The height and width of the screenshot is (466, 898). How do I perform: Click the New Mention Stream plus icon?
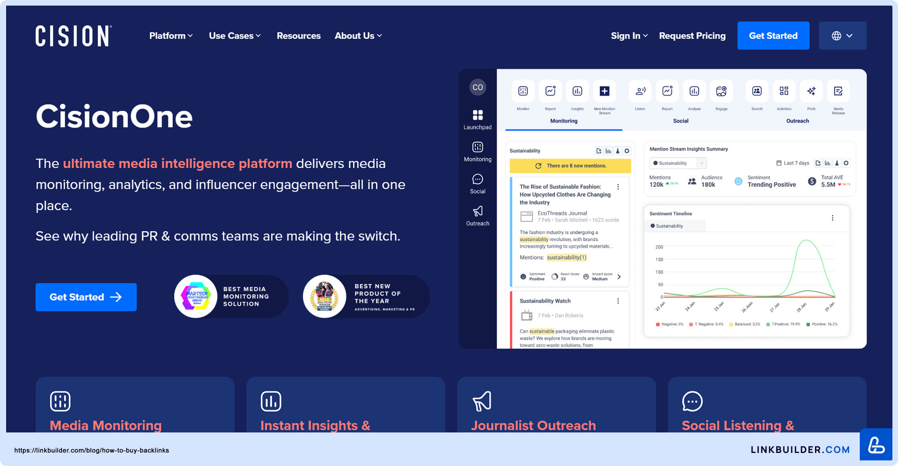pyautogui.click(x=604, y=91)
